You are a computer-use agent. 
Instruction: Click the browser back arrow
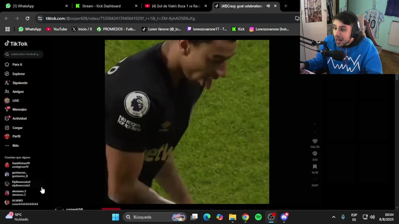point(7,18)
